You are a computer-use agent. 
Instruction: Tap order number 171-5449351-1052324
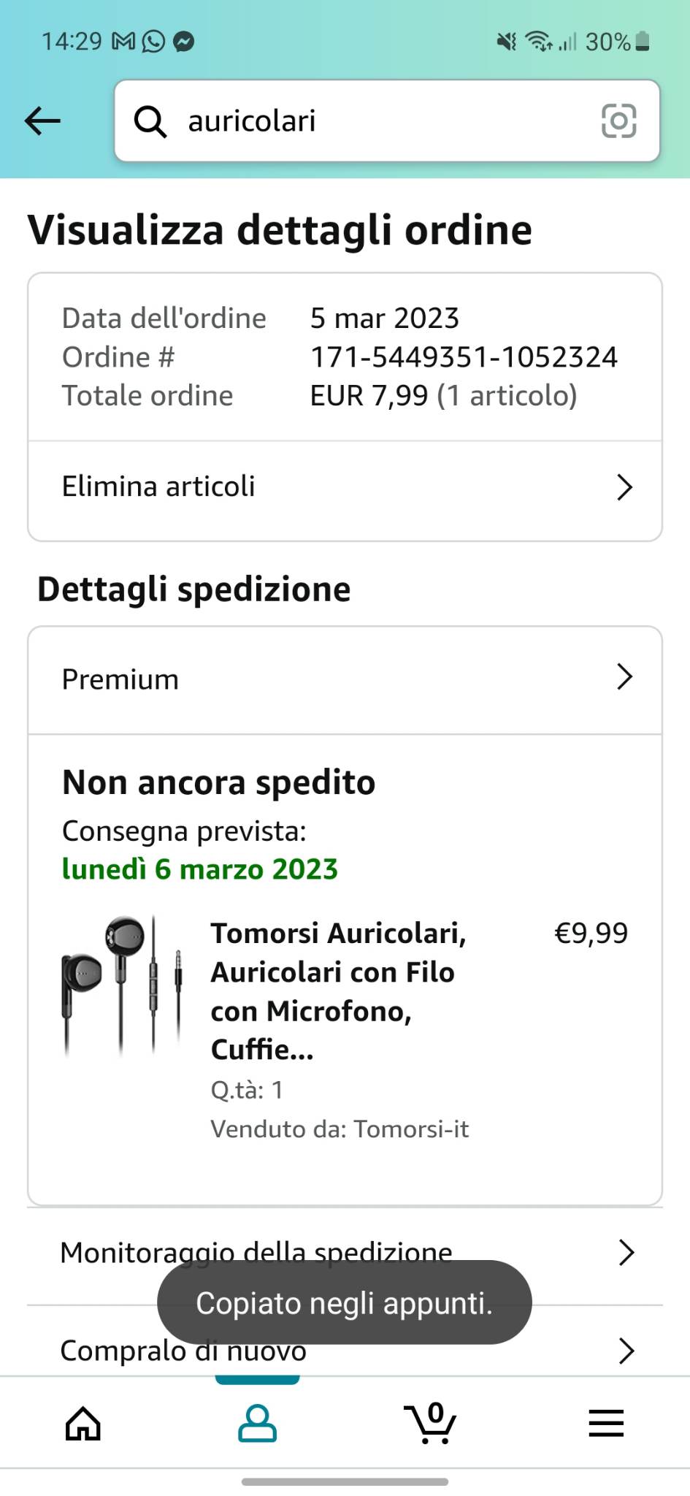point(464,357)
